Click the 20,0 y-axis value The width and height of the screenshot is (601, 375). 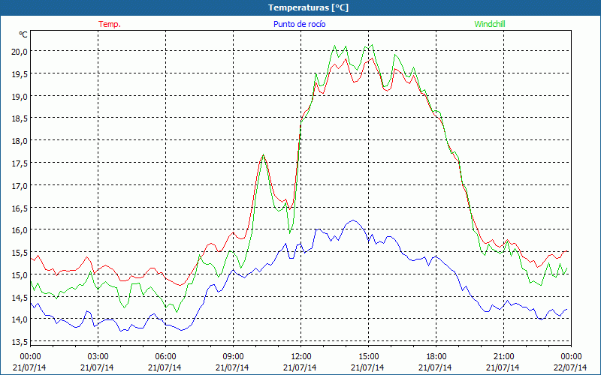pos(20,52)
